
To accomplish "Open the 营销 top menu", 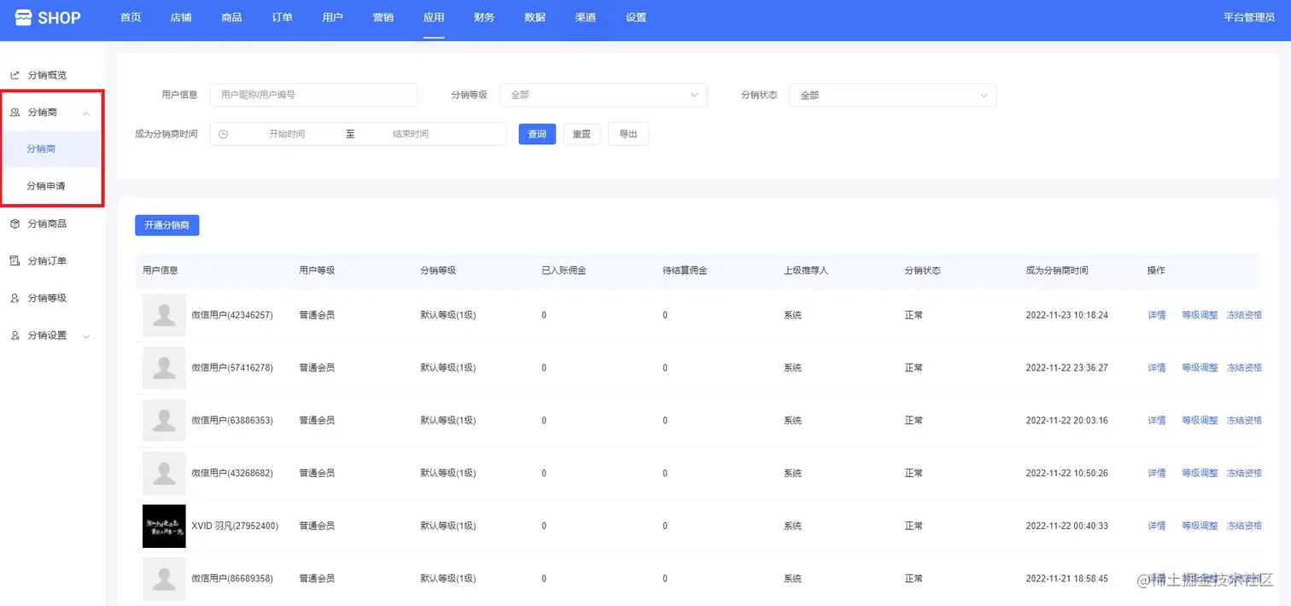I will (383, 17).
